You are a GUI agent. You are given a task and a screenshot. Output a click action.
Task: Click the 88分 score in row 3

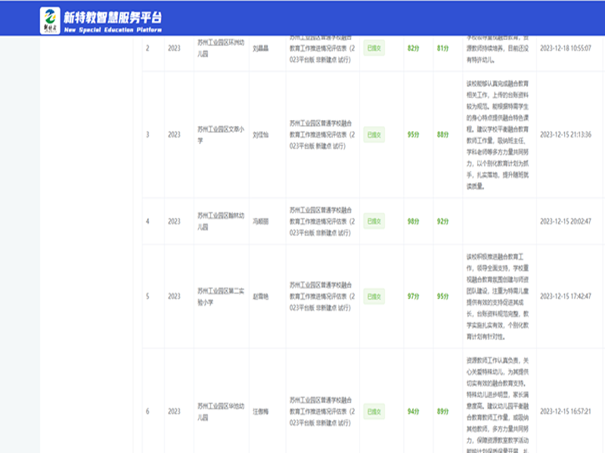pos(442,134)
